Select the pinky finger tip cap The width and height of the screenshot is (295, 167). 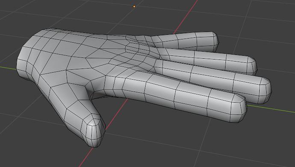(216, 41)
